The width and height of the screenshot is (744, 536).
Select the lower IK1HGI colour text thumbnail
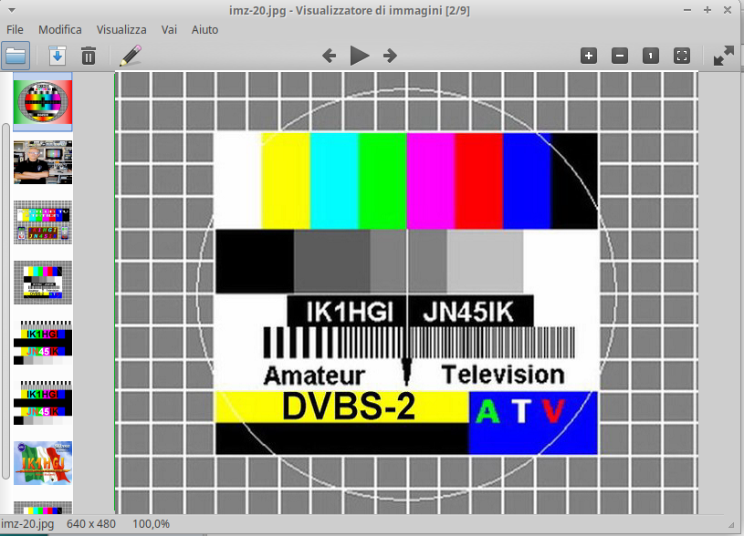coord(43,403)
